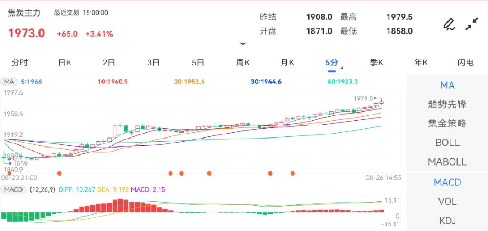Image resolution: width=488 pixels, height=231 pixels.
Task: Switch sub-chart to KDJ
Action: [x=447, y=221]
